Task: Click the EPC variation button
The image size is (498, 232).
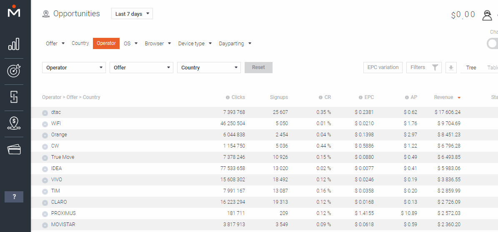Action: click(x=383, y=67)
